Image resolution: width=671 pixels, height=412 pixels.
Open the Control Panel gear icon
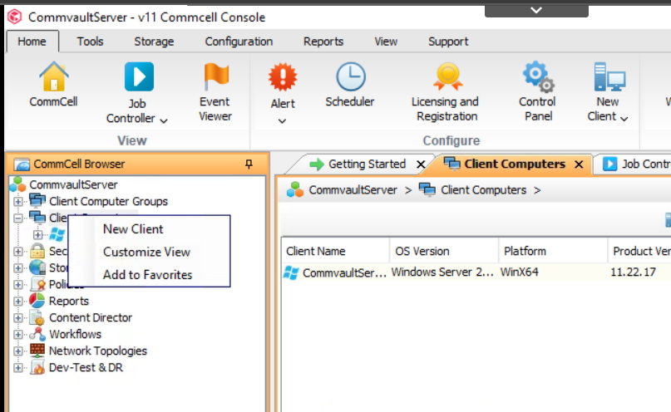538,77
